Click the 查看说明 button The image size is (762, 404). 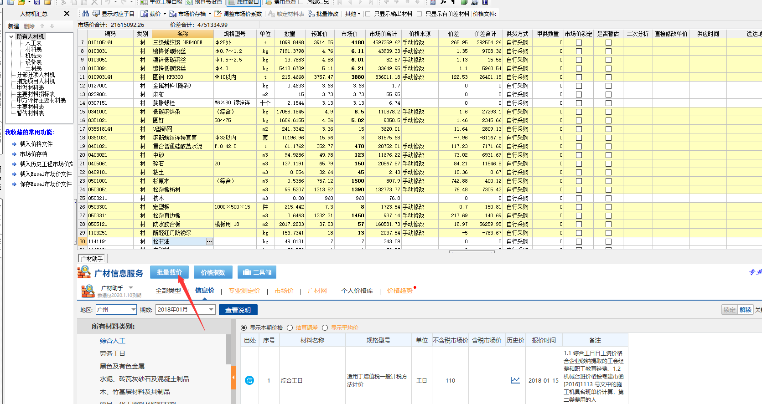click(x=238, y=310)
